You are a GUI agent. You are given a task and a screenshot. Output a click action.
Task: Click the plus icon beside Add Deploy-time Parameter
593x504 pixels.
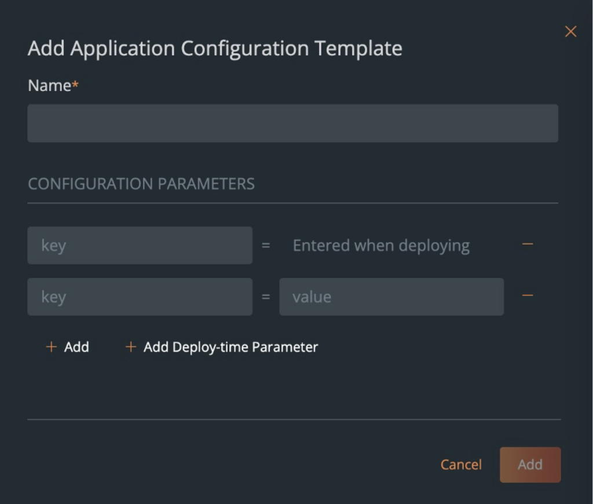[130, 346]
